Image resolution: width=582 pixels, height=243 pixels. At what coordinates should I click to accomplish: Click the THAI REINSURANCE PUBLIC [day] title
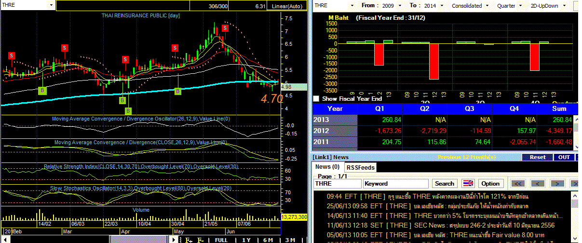140,15
